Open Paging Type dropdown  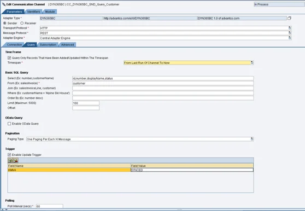[x=252, y=139]
